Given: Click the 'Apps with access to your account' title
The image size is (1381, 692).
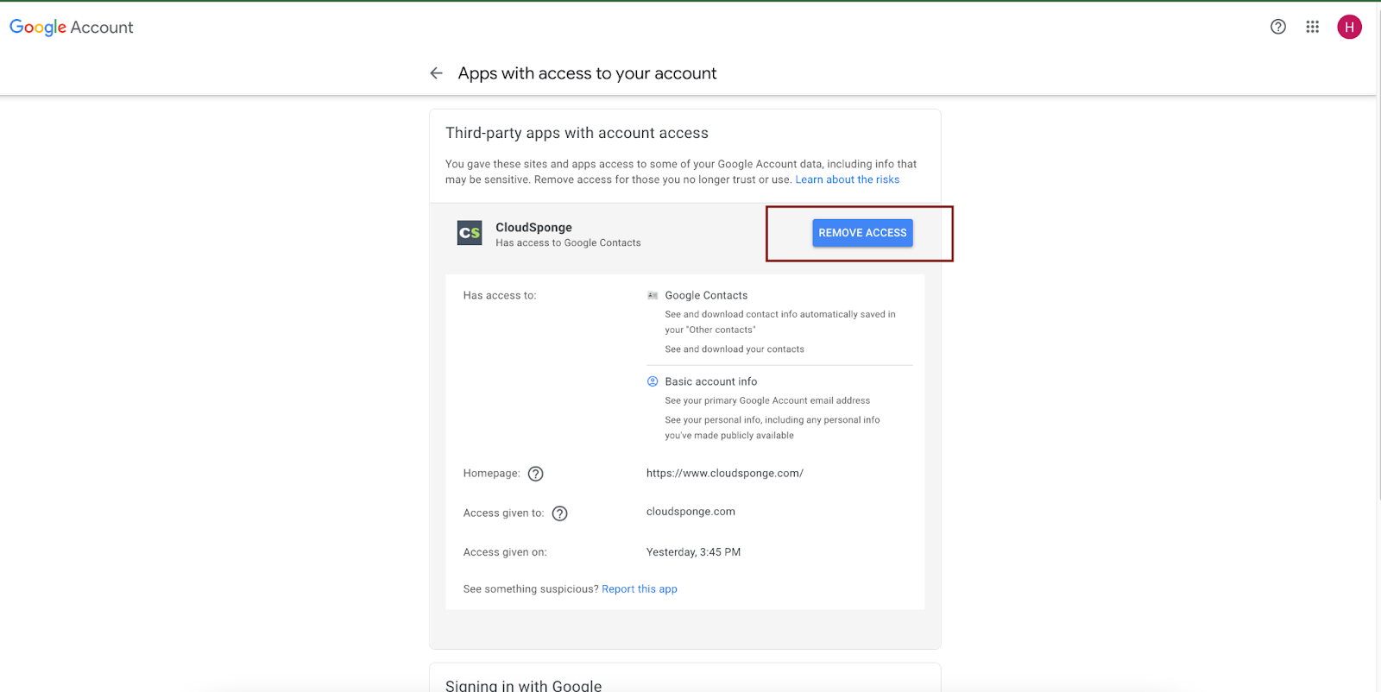Looking at the screenshot, I should 588,73.
